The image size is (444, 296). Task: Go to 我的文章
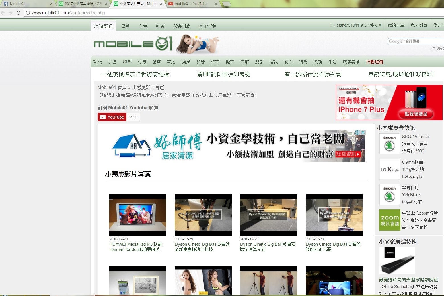click(x=396, y=25)
